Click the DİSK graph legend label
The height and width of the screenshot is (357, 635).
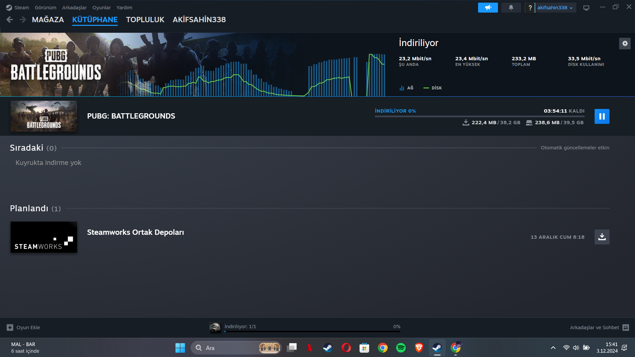pyautogui.click(x=437, y=88)
